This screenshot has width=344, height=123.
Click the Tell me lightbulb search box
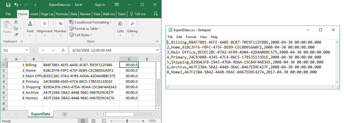[x=138, y=14]
